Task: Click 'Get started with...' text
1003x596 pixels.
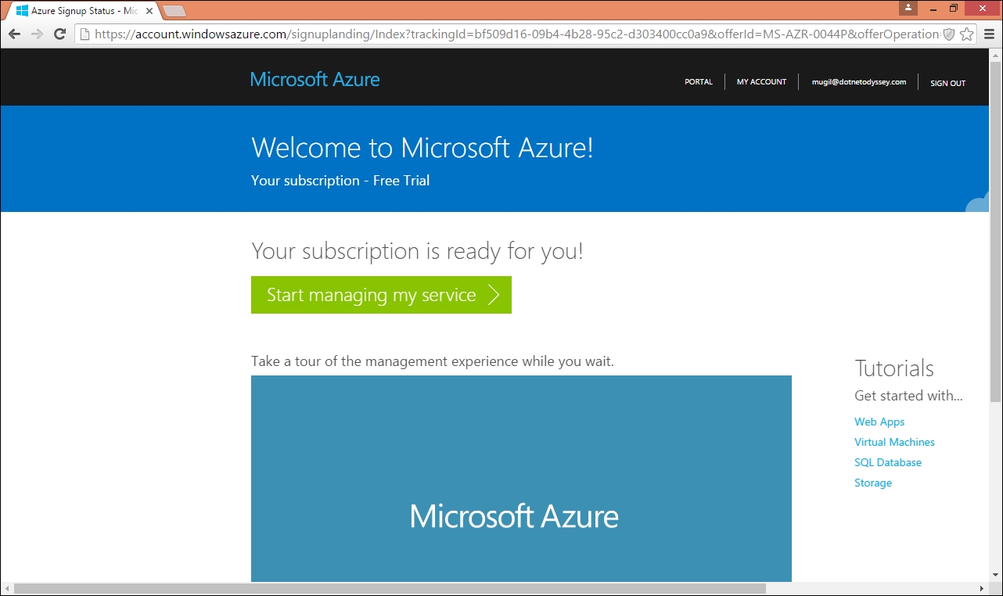Action: pos(908,396)
